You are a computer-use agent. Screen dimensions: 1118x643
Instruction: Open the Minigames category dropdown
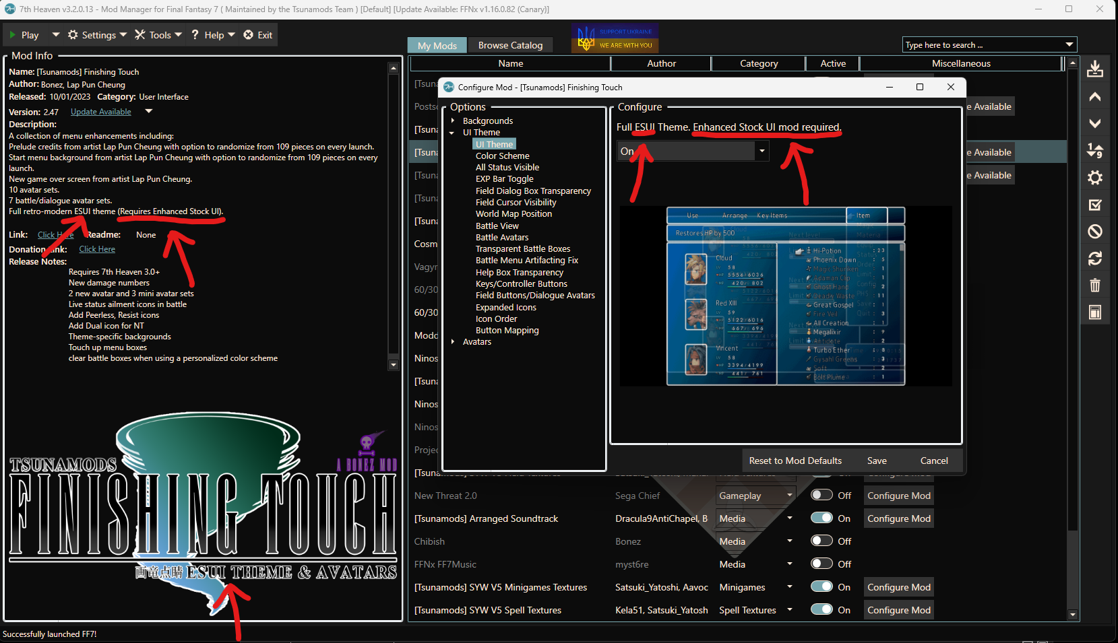789,586
